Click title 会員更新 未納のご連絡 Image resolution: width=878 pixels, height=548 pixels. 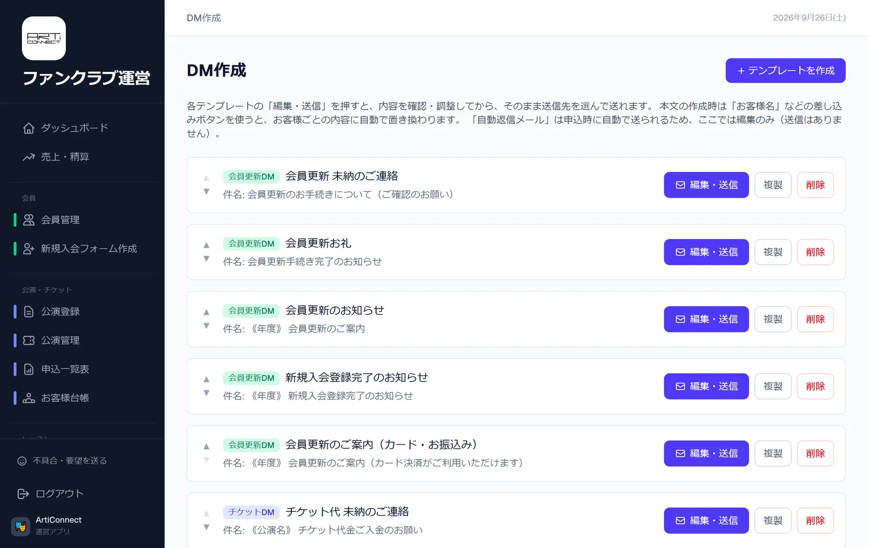pos(341,176)
